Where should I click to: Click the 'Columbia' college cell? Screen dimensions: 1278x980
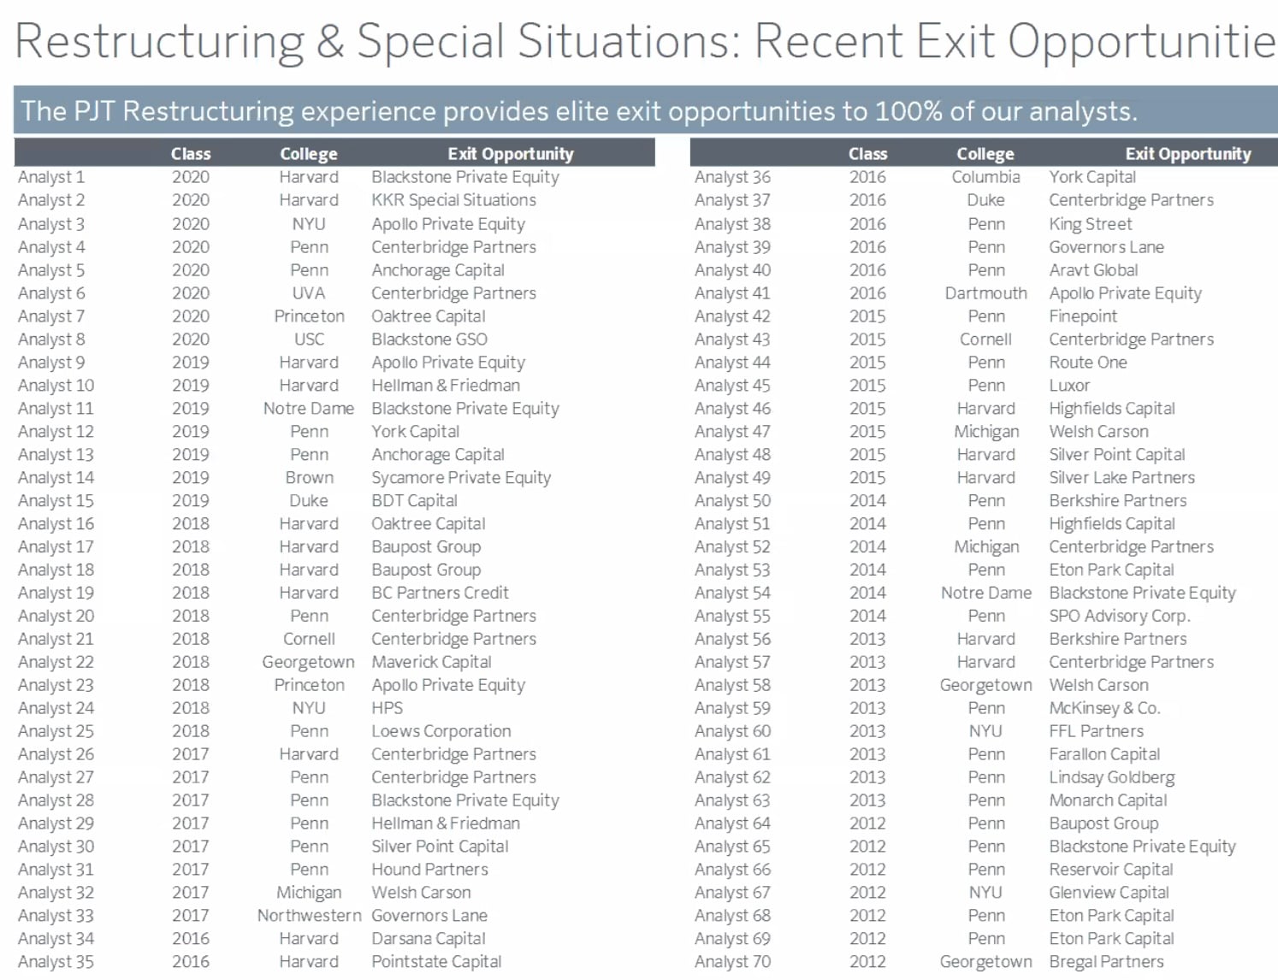click(985, 177)
